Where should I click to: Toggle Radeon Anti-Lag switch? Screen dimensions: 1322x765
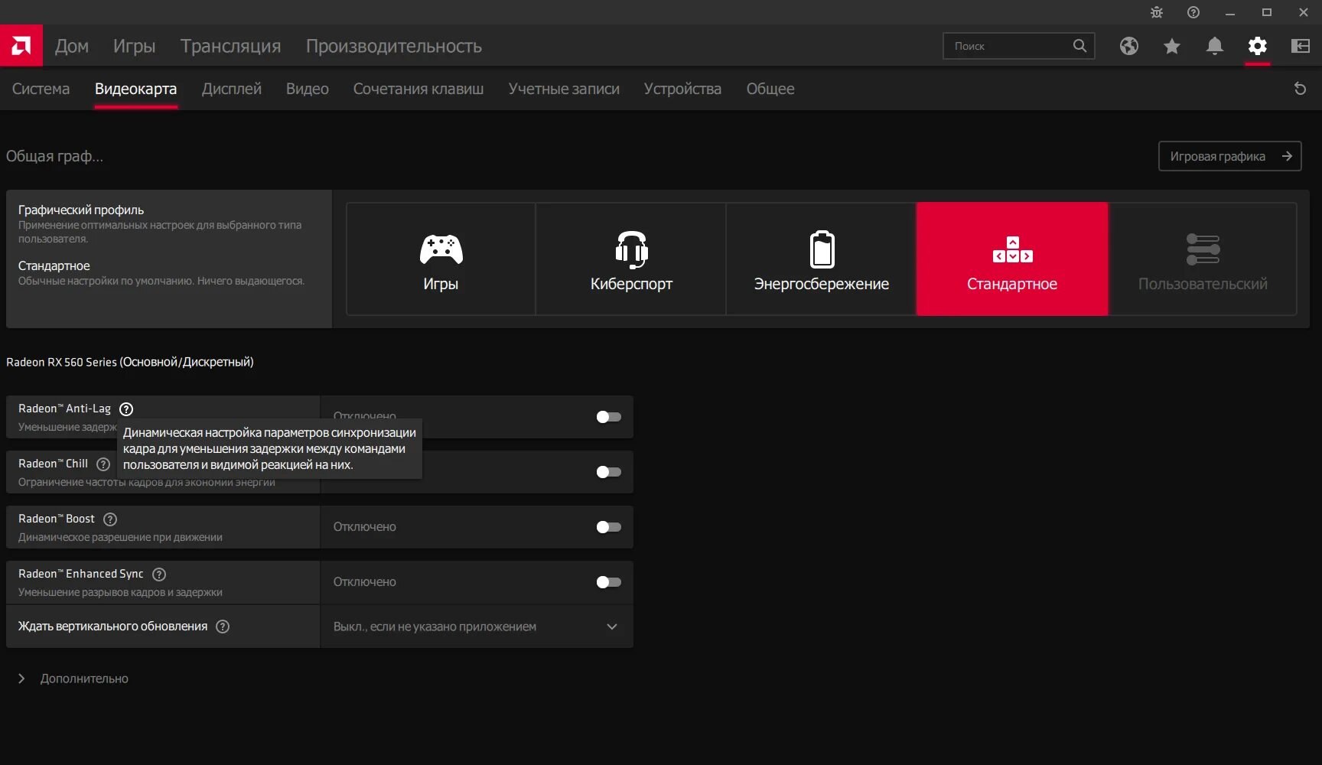tap(609, 417)
